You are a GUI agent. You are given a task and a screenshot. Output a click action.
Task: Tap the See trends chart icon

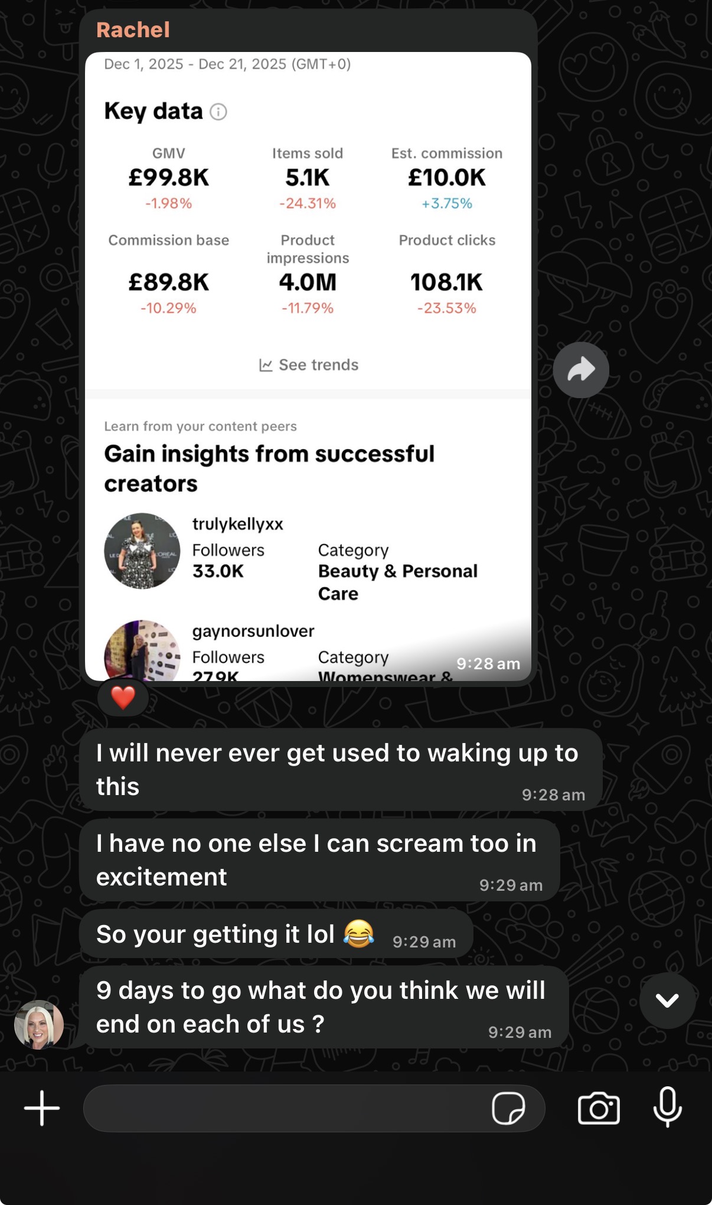point(266,365)
